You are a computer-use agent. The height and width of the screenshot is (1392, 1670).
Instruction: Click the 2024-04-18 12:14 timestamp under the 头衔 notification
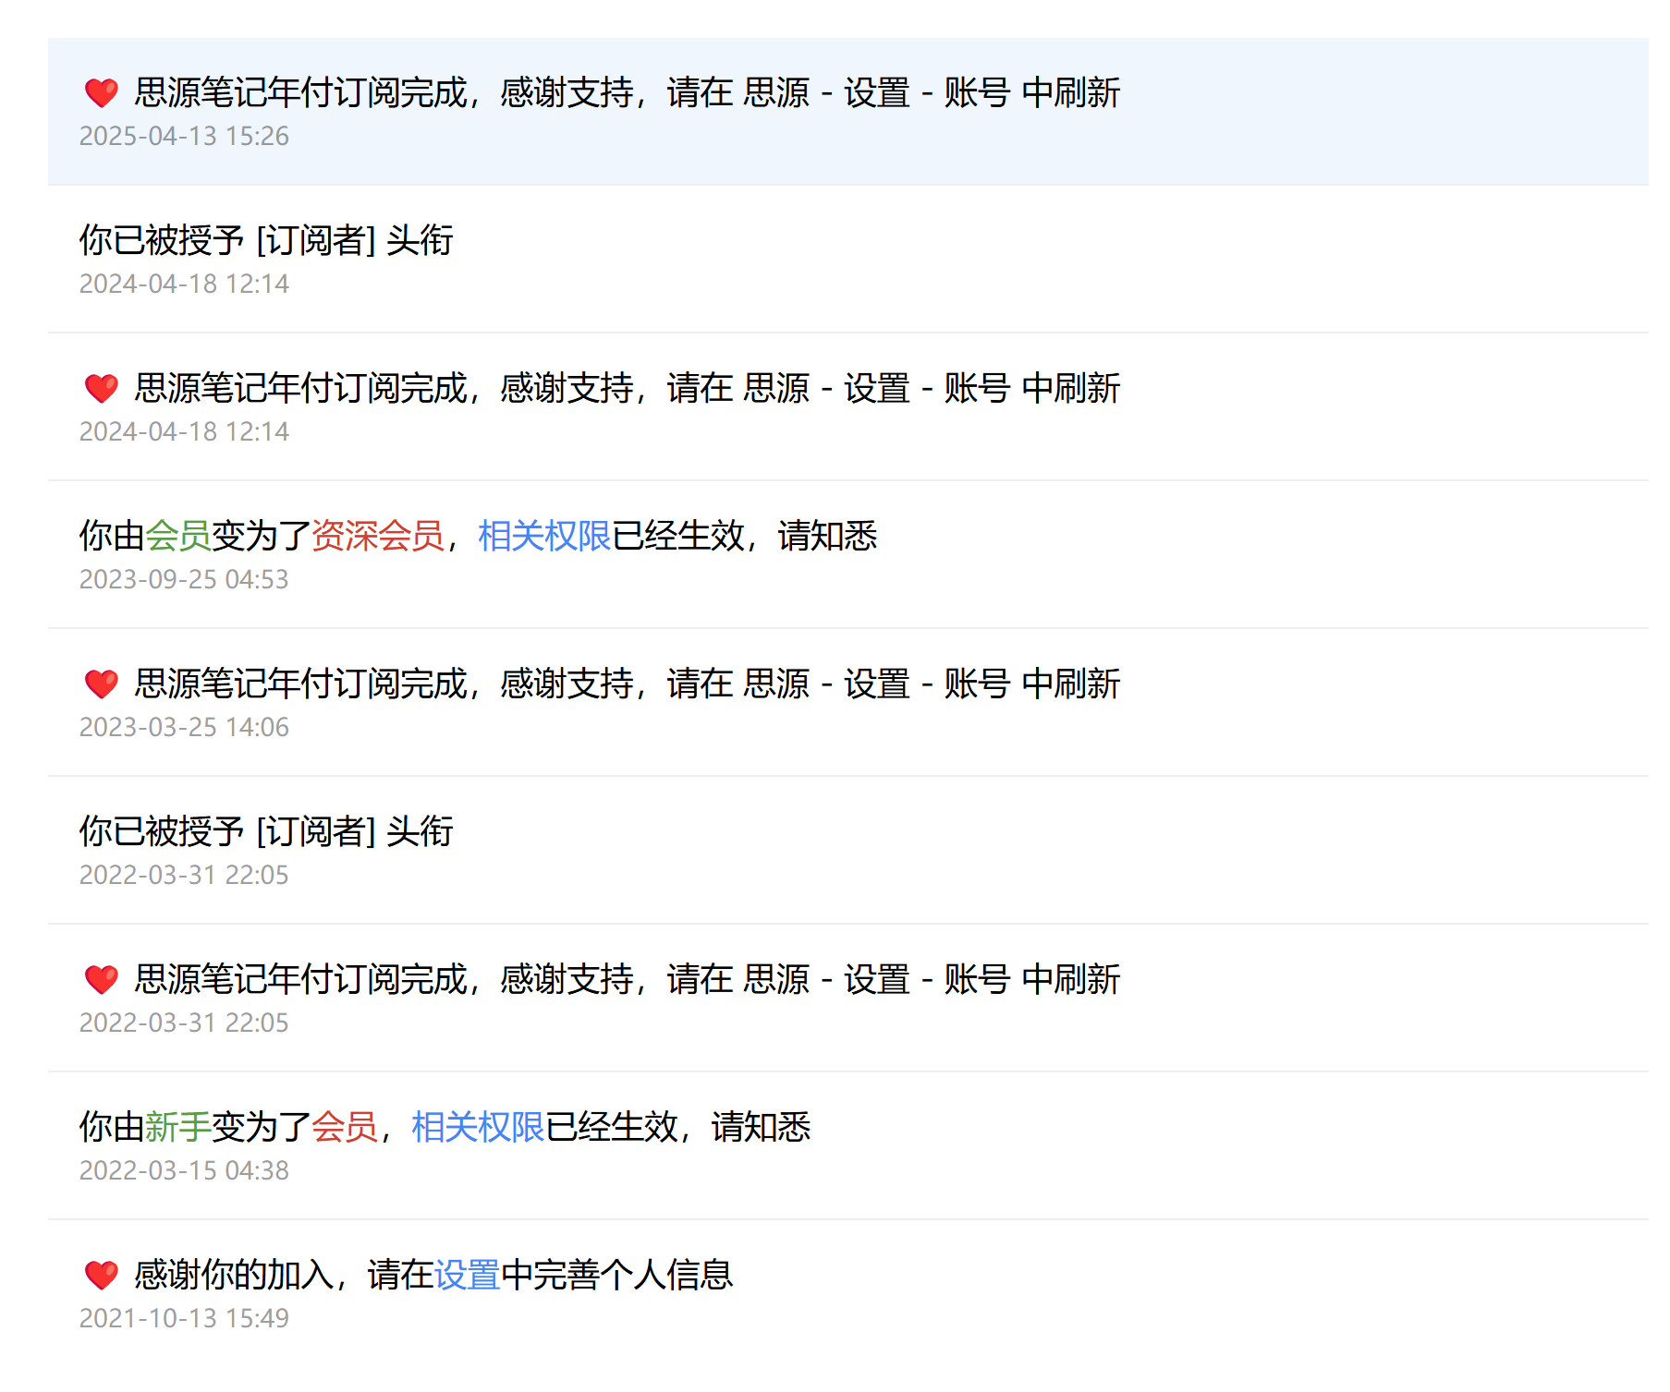pos(184,284)
